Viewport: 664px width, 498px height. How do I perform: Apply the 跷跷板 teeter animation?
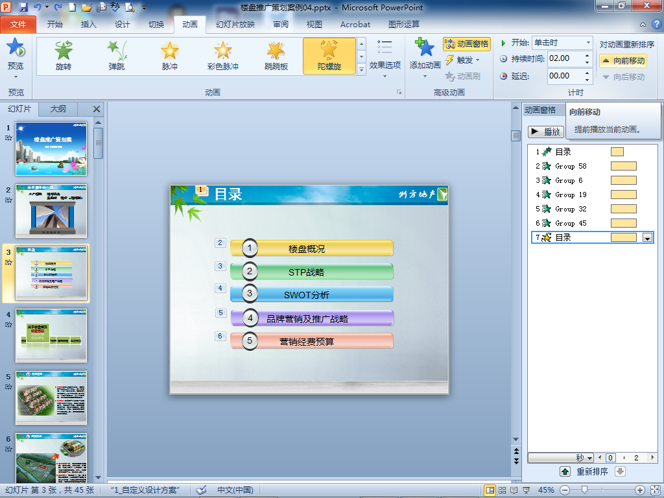click(x=276, y=56)
